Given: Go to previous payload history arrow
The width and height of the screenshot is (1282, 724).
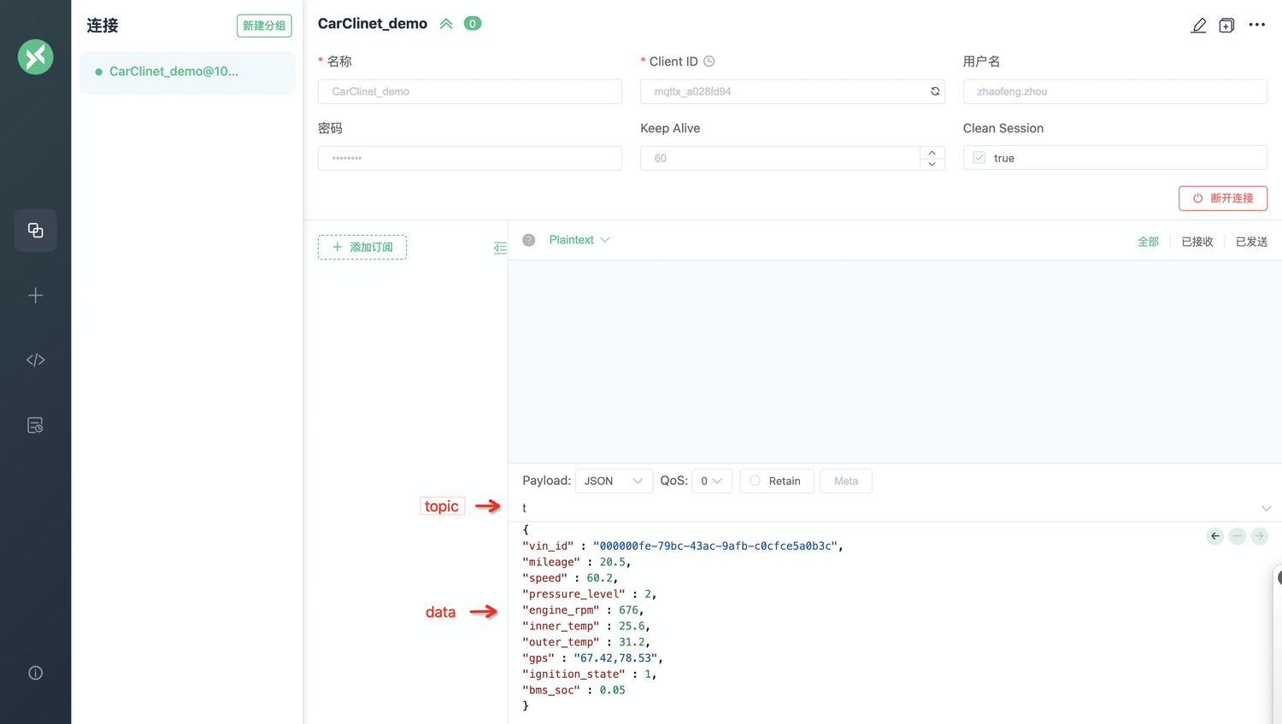Looking at the screenshot, I should tap(1215, 536).
